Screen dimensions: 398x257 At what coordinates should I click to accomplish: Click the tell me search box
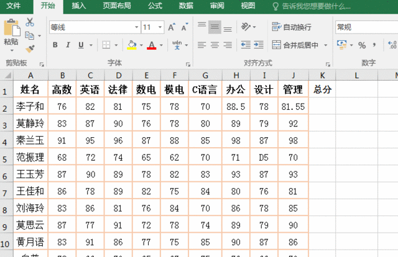point(312,6)
